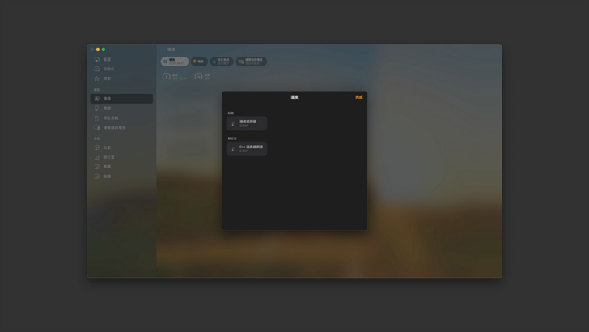
Task: Select 環境 chip showing 23.0–24.0°
Action: click(x=175, y=62)
